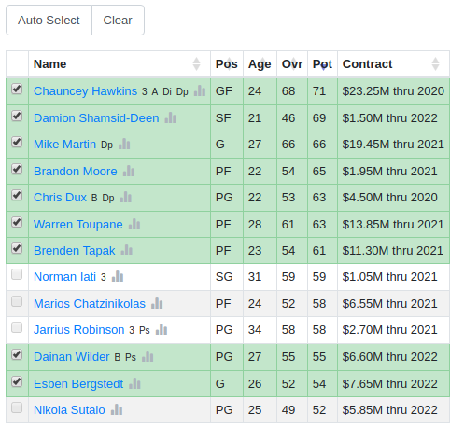
Task: Check the Marios Chatzinikolas row checkbox
Action: (x=17, y=301)
